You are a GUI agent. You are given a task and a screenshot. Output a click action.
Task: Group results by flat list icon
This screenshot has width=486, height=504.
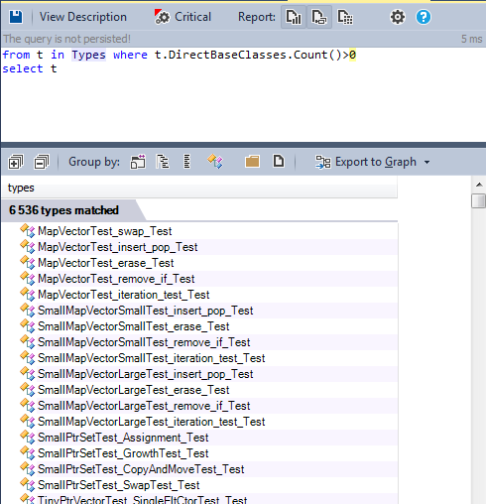pos(186,162)
